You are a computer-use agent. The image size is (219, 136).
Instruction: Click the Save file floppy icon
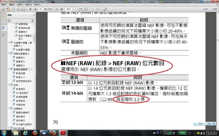13,9
